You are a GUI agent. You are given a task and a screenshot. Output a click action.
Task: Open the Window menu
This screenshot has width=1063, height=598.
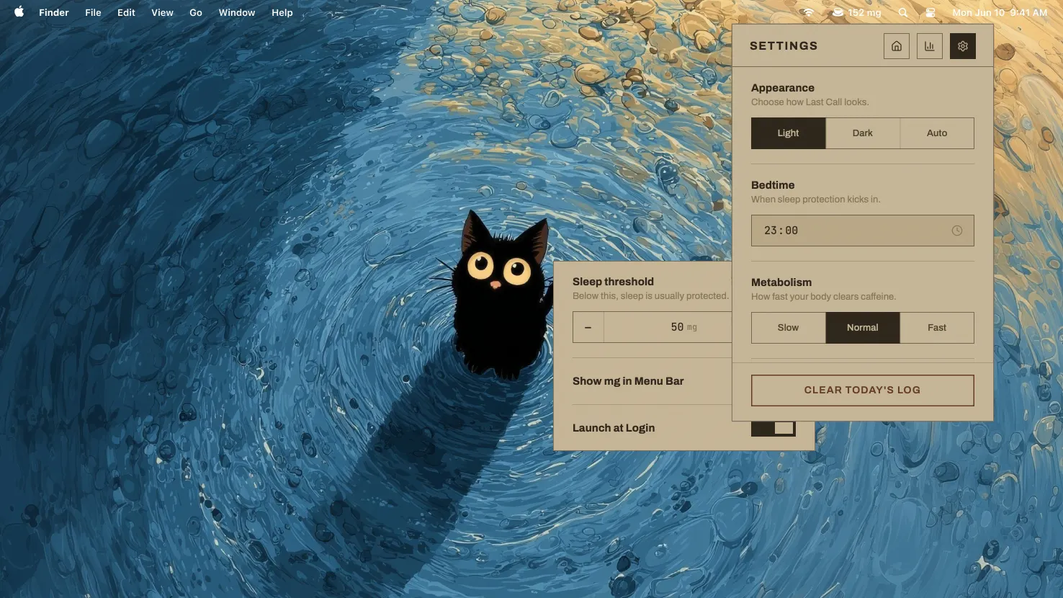coord(237,12)
